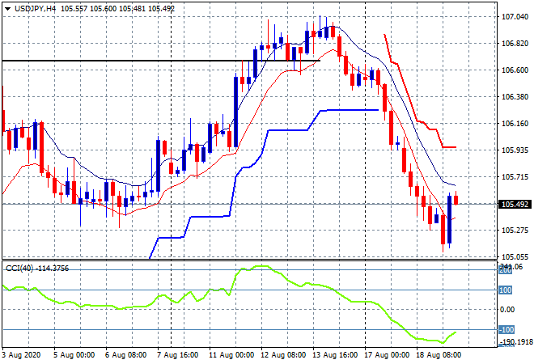Screen dimensions: 534x364
Task: Click the 13 Aug 16:00 time label
Action: click(335, 355)
